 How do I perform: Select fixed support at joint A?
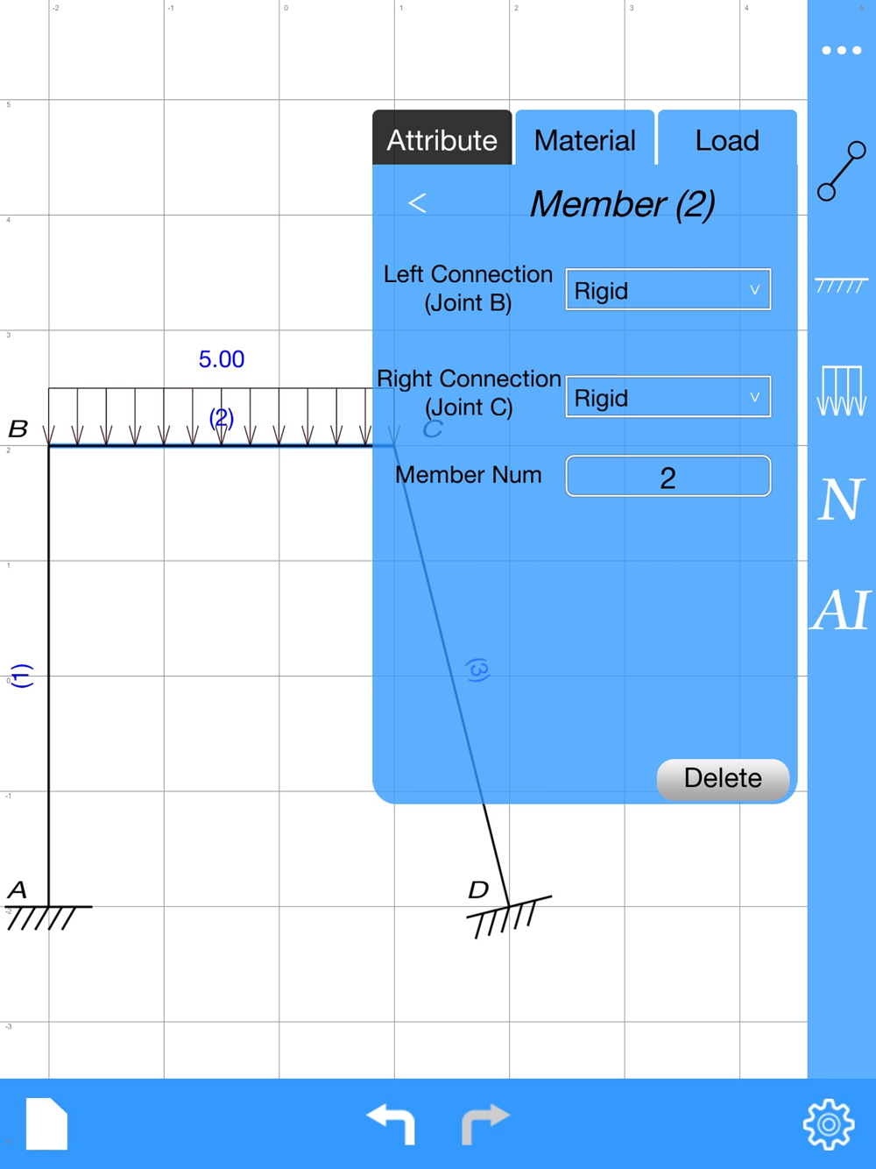pos(46,917)
